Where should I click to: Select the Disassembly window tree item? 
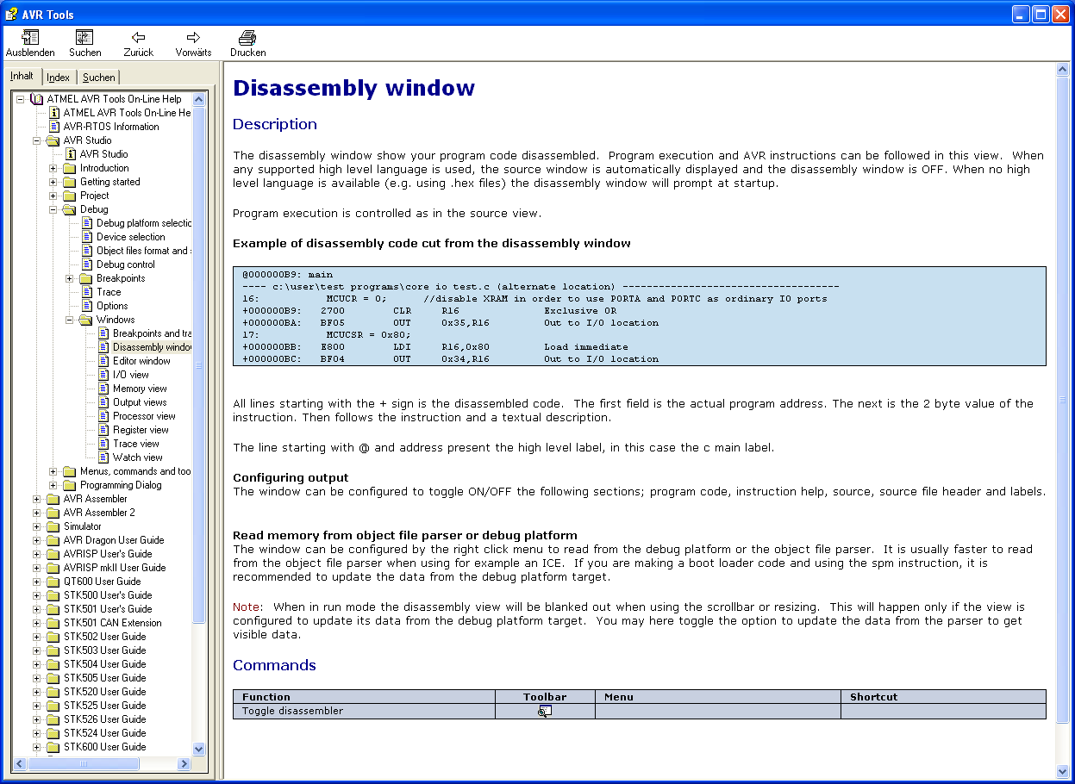(152, 347)
